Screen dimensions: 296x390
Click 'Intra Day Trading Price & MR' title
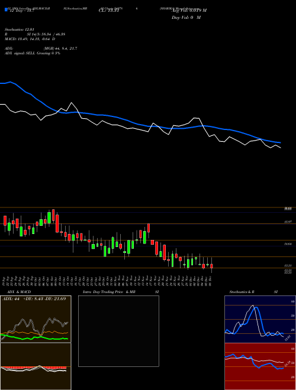pyautogui.click(x=109, y=292)
